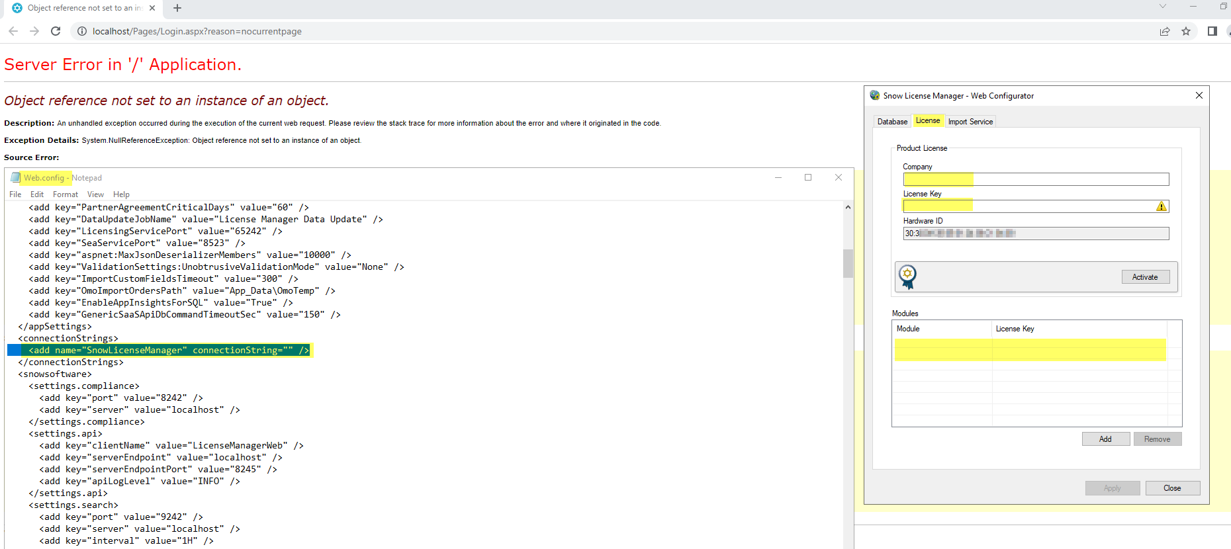Click the 'Server Error in / Application' heading
This screenshot has width=1231, height=549.
pyautogui.click(x=123, y=64)
